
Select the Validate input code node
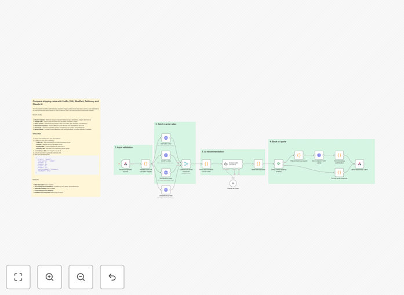click(x=145, y=164)
